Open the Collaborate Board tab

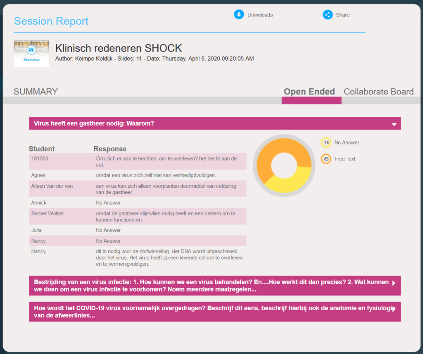point(378,92)
